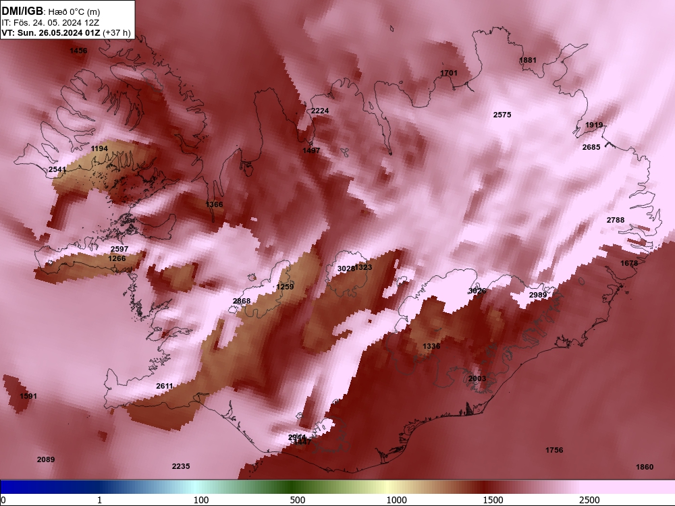Click the 1881 map value
The height and width of the screenshot is (506, 675).
click(x=528, y=60)
